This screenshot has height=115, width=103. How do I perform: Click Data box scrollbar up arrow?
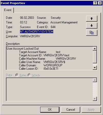pos(95,80)
